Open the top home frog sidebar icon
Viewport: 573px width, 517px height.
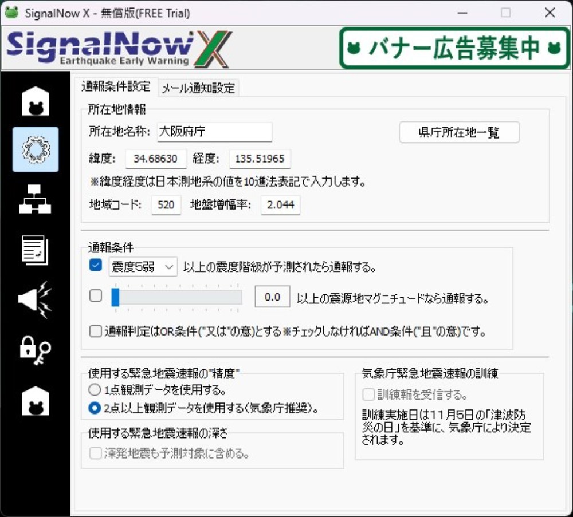click(35, 101)
